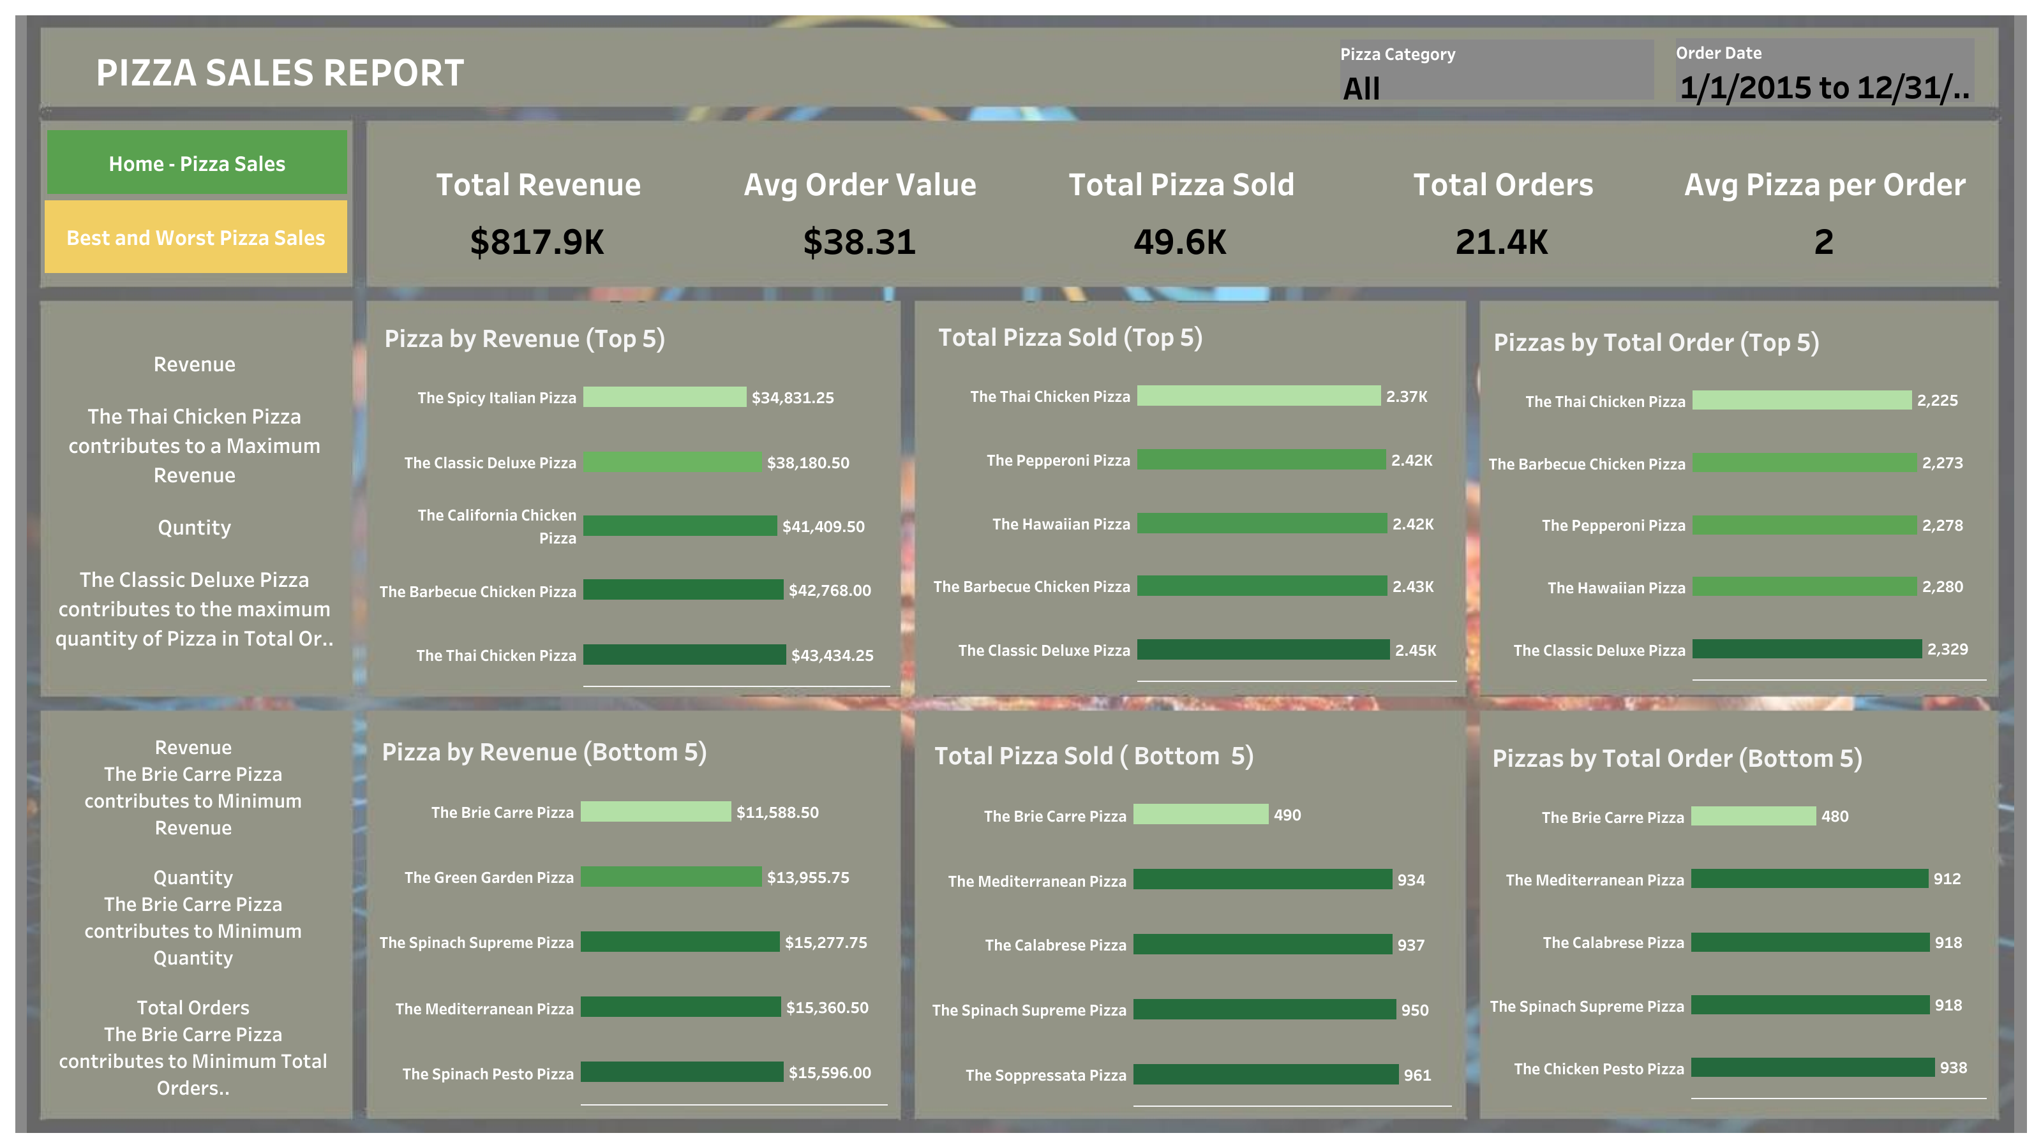
Task: Select the Classic Deluxe Pizza $38,180.50 bar
Action: click(x=672, y=462)
